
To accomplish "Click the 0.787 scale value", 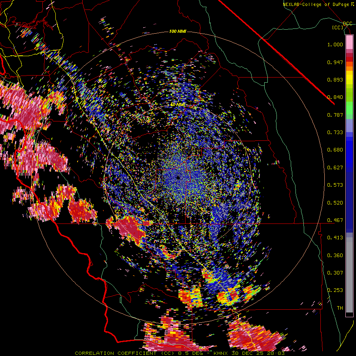I will pyautogui.click(x=335, y=115).
